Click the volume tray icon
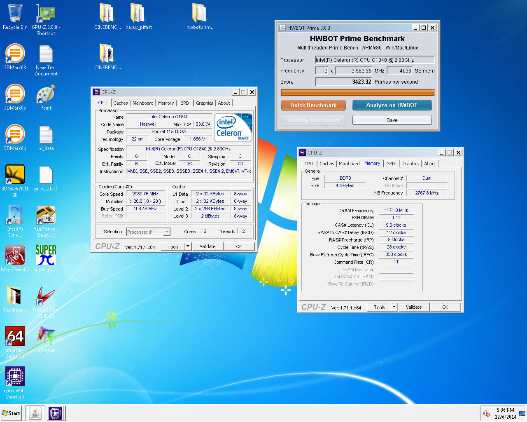This screenshot has width=527, height=422. coord(486,413)
